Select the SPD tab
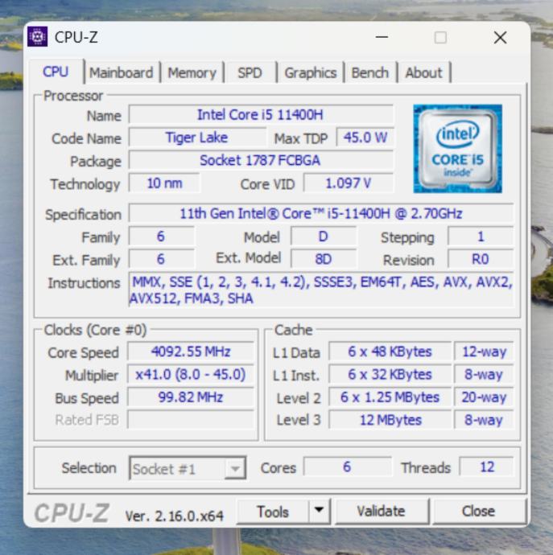The width and height of the screenshot is (553, 555). coord(250,72)
